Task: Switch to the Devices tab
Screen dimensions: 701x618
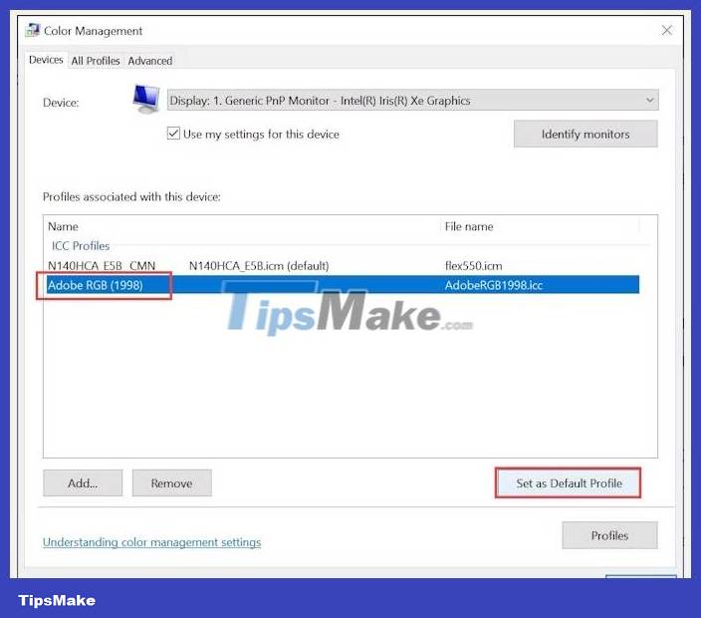Action: coord(46,60)
